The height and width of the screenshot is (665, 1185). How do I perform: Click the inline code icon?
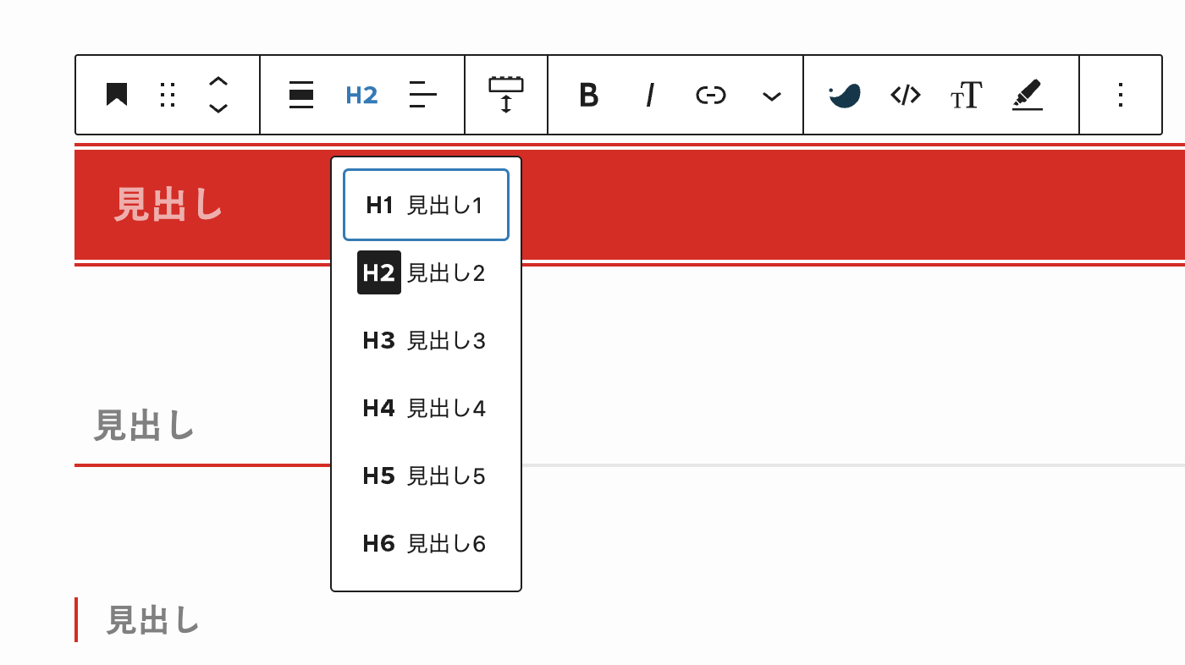click(905, 96)
